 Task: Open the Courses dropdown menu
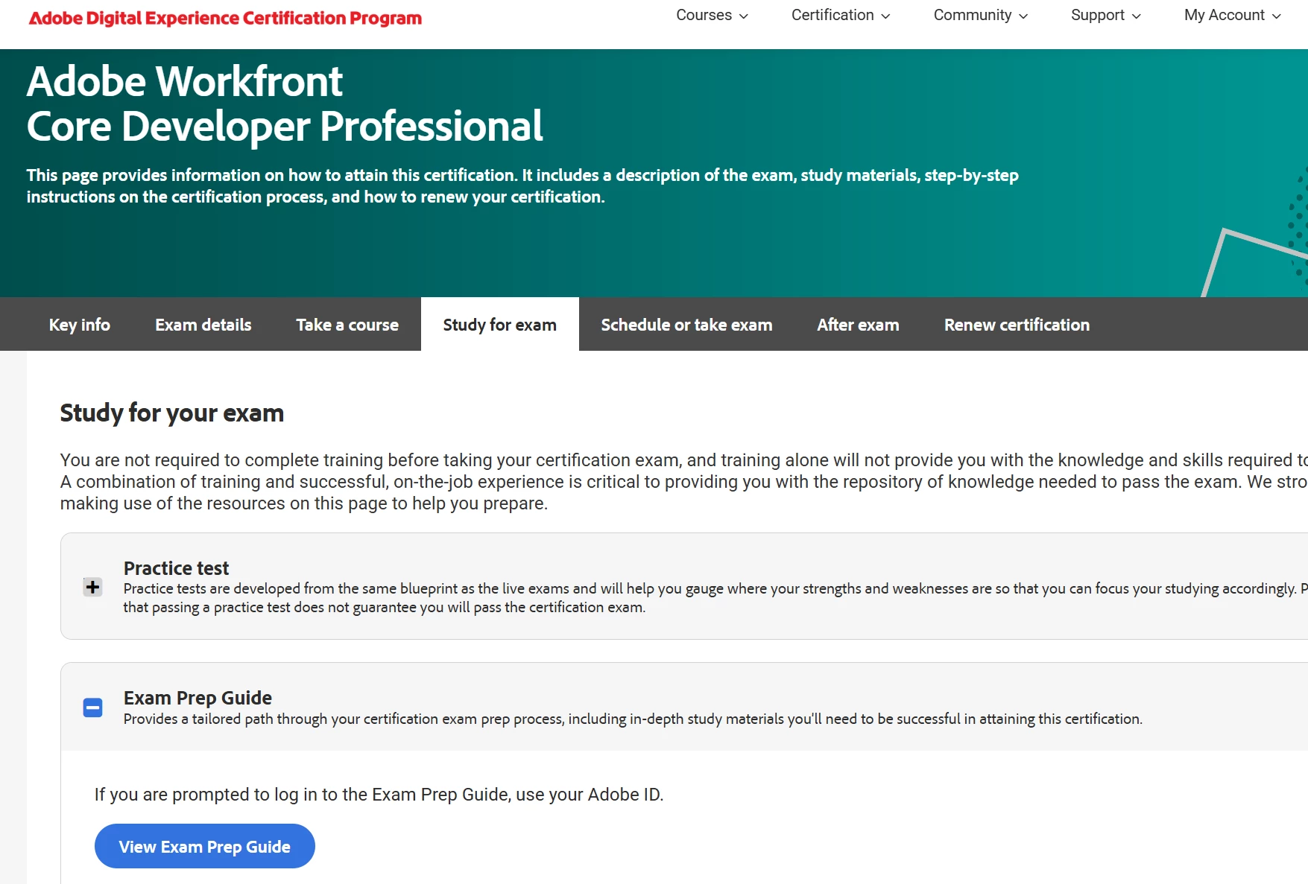point(712,15)
